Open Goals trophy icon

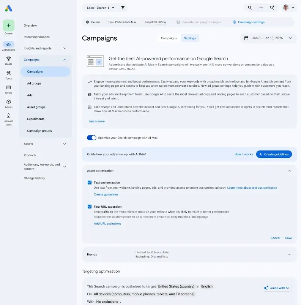click(x=9, y=59)
